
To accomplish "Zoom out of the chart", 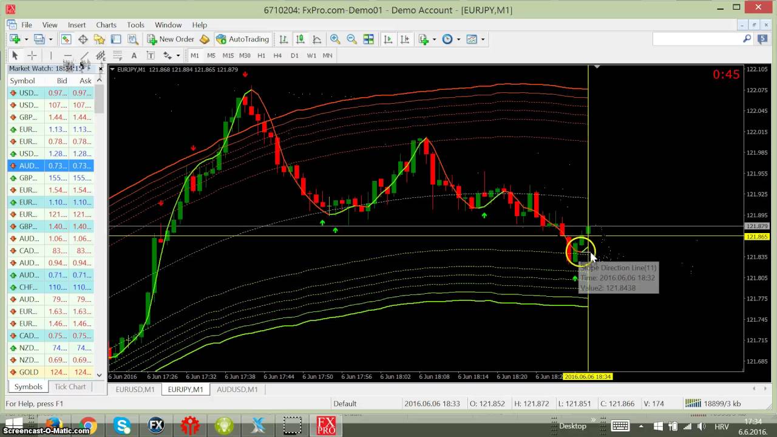I will point(351,39).
